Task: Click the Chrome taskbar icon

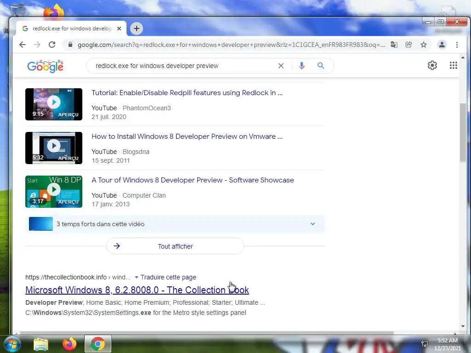Action: click(98, 344)
